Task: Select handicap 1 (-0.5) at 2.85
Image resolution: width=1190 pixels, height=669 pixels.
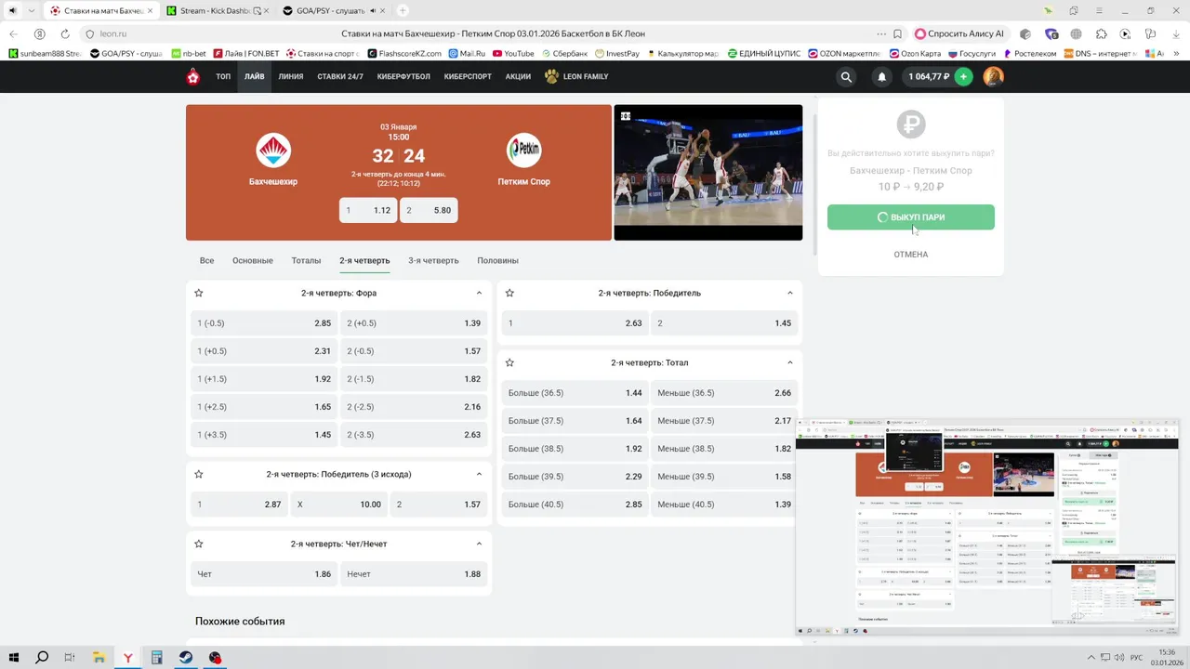Action: point(264,323)
